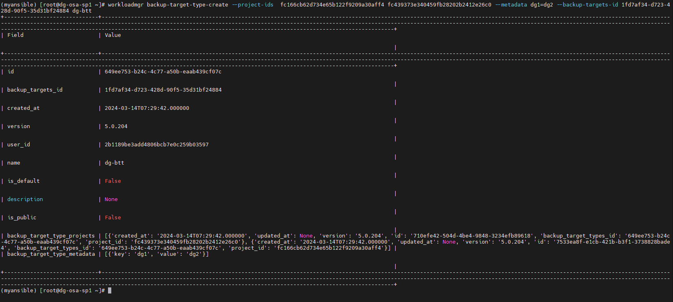Viewport: 673px width, 302px height.
Task: Click the red False value for is_default
Action: [113, 181]
